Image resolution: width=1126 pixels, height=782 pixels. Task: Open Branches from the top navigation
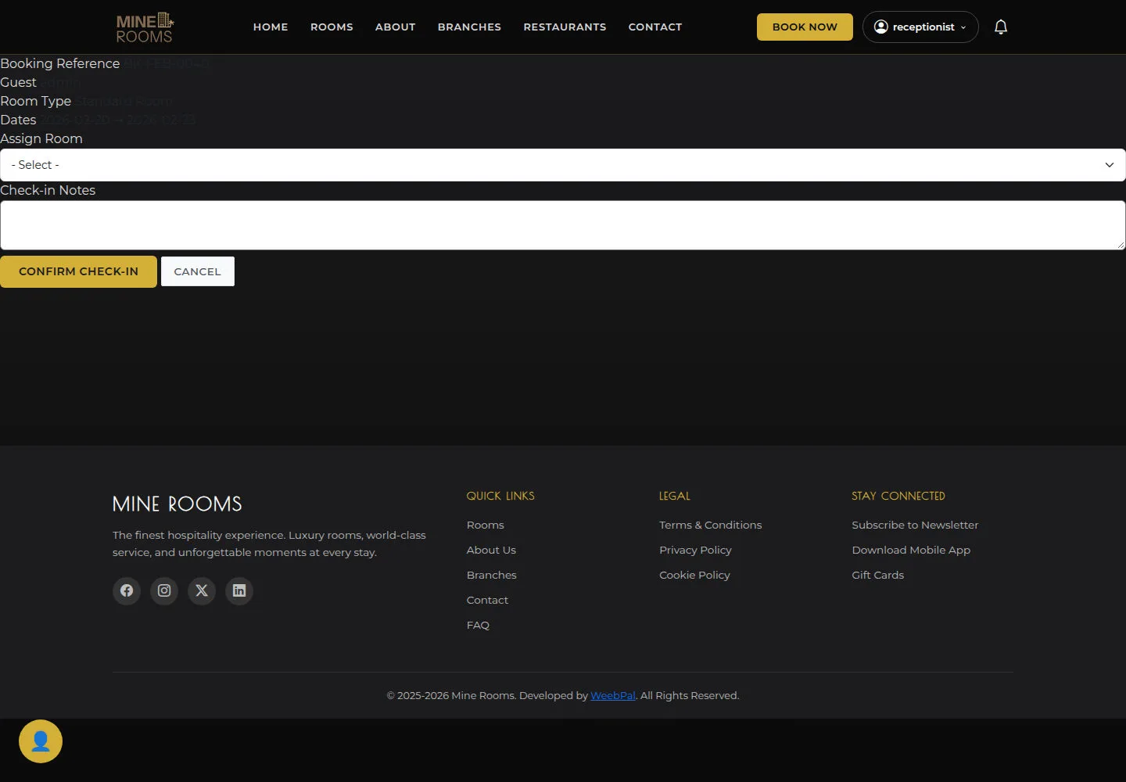(469, 27)
